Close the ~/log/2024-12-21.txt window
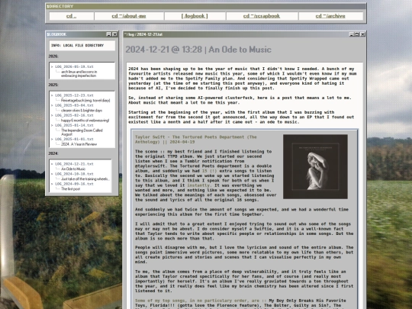This screenshot has height=309, width=412. click(x=362, y=34)
